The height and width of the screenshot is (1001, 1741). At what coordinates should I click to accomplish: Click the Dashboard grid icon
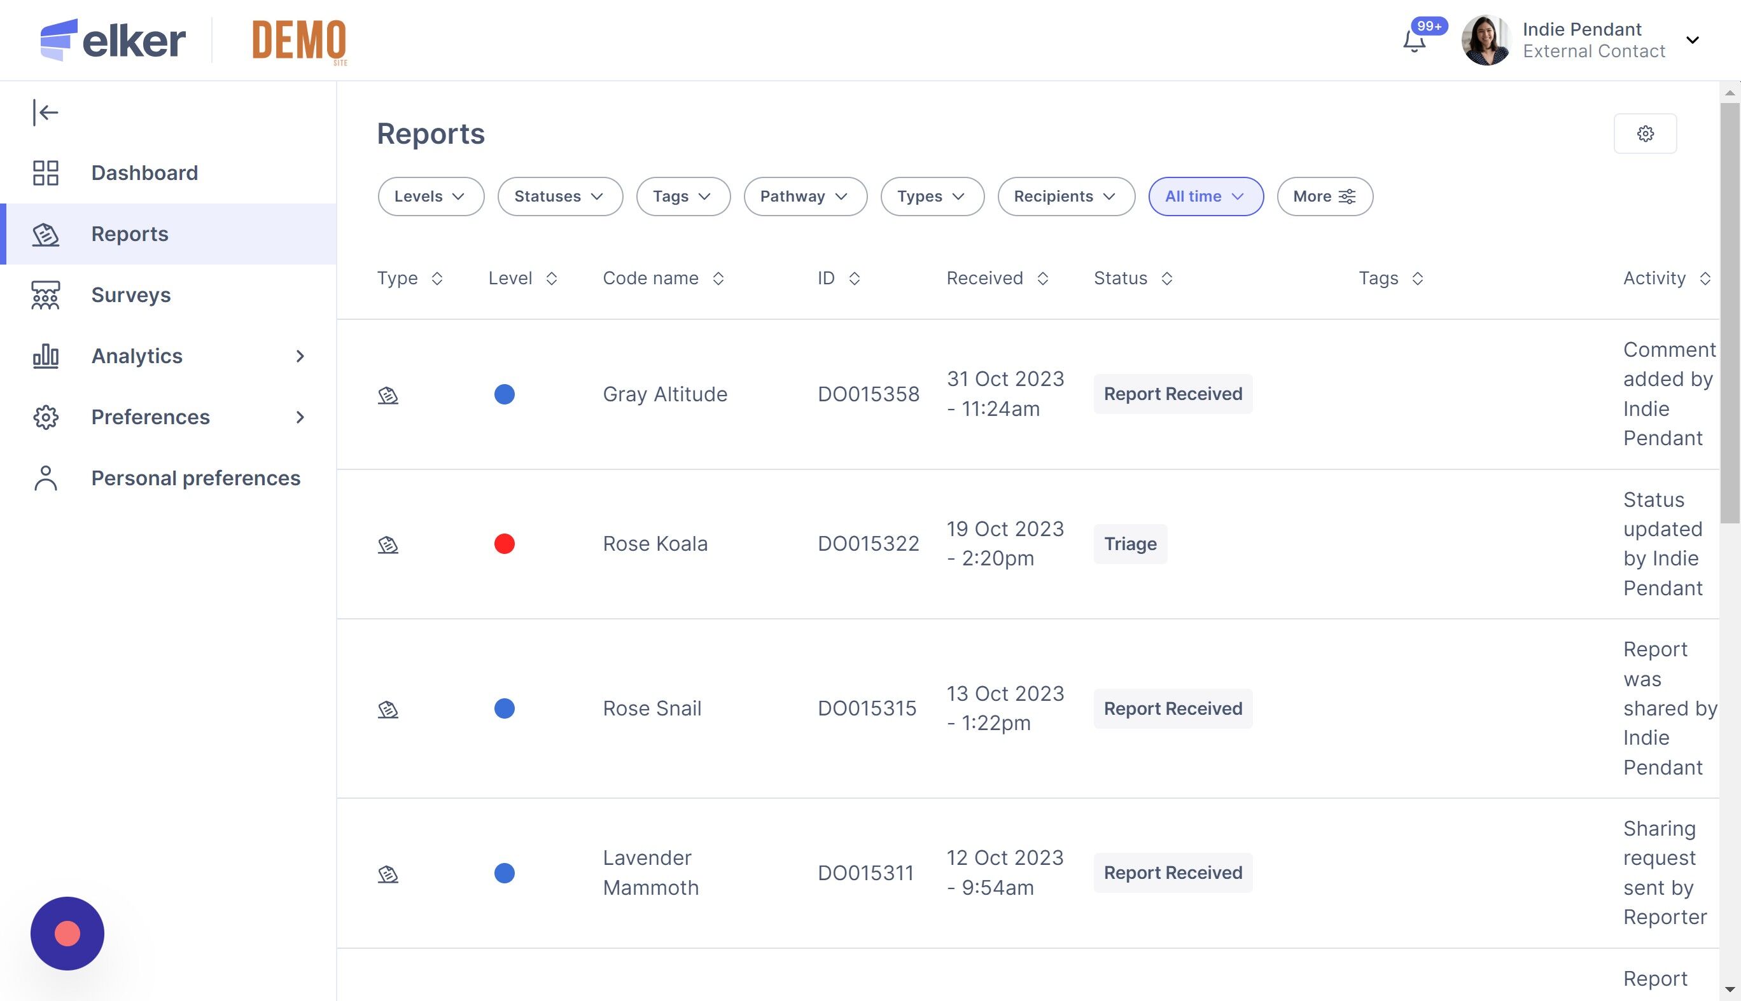click(x=45, y=172)
